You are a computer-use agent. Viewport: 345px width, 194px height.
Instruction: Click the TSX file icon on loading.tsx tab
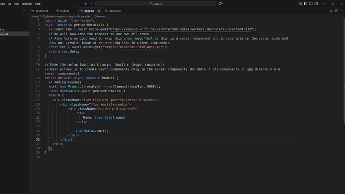pyautogui.click(x=106, y=11)
